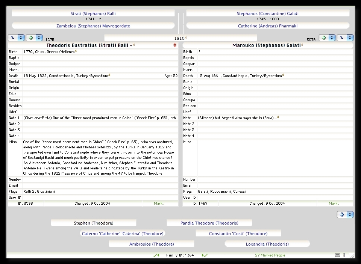The height and width of the screenshot is (264, 361).
Task: Click the blue plus add-child icon
Action: pos(342,215)
